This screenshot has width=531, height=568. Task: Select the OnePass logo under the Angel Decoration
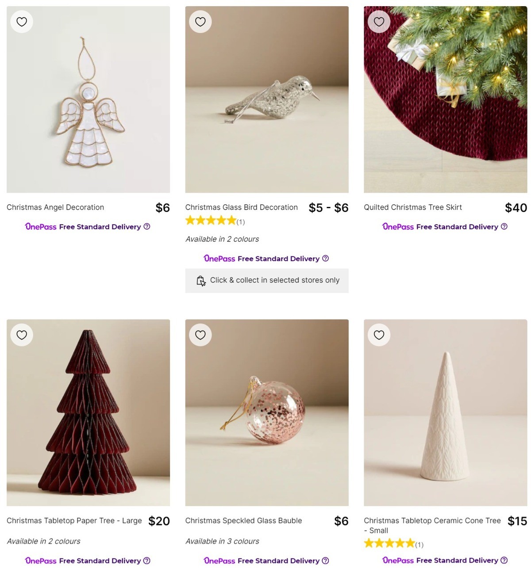40,227
